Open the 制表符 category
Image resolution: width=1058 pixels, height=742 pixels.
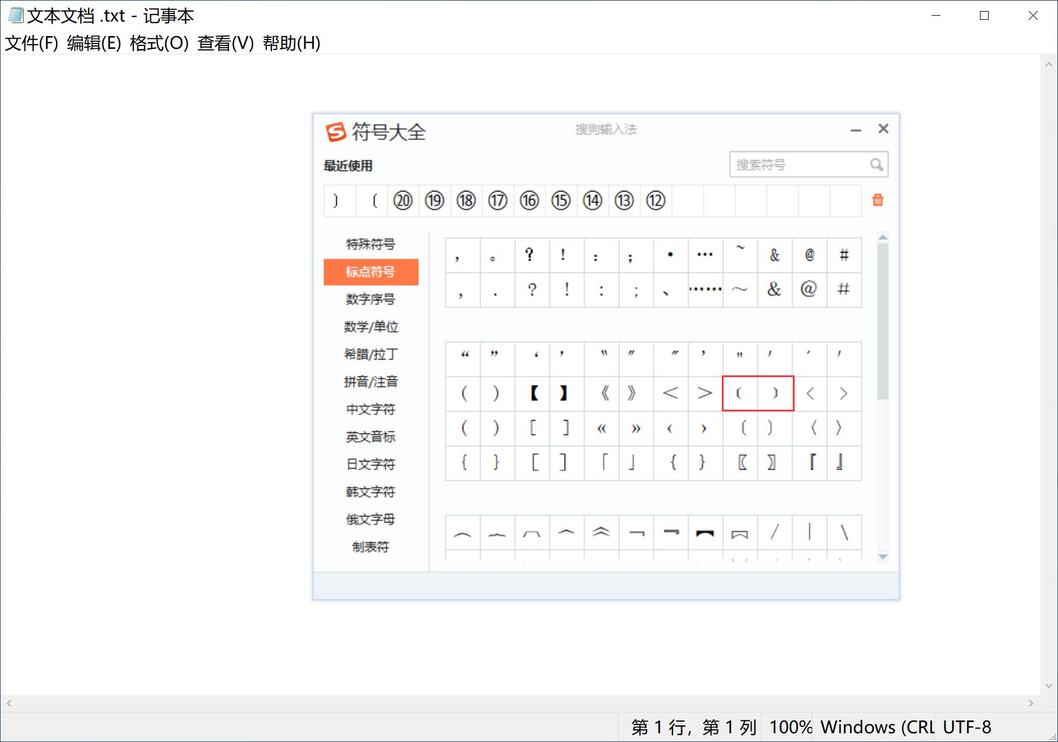coord(371,547)
